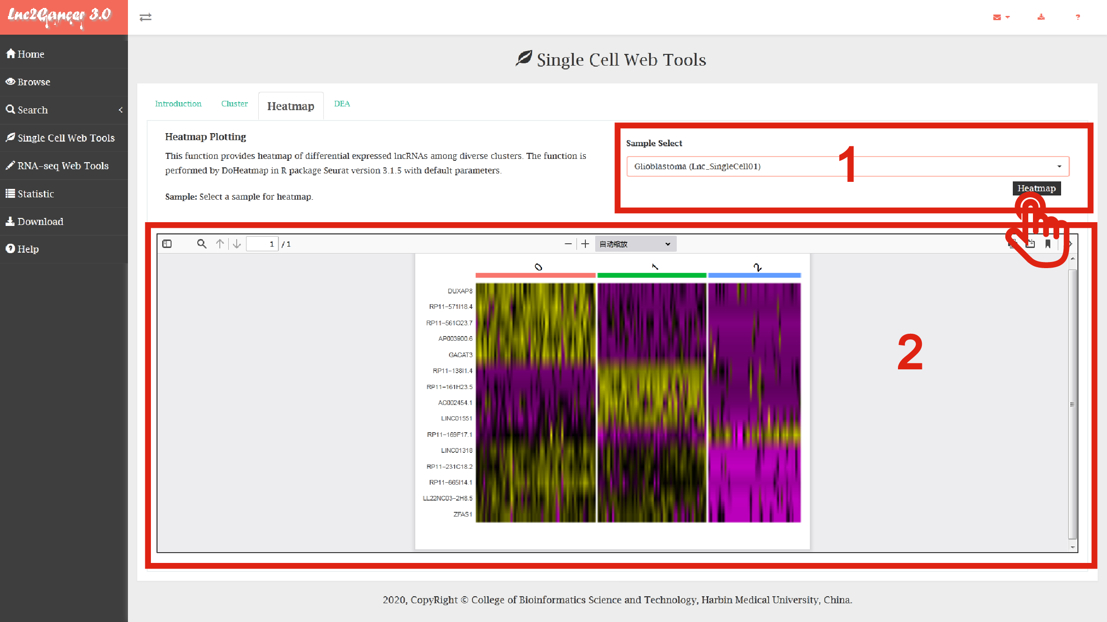Click the top-right download icon
The height and width of the screenshot is (622, 1107).
point(1041,17)
